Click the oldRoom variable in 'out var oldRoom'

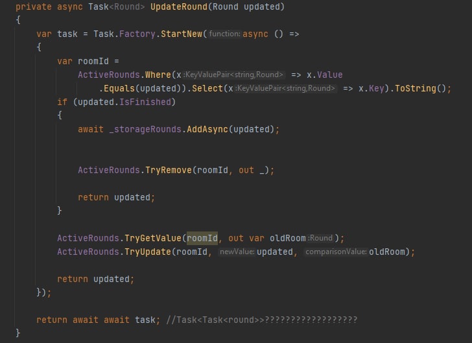pyautogui.click(x=288, y=238)
